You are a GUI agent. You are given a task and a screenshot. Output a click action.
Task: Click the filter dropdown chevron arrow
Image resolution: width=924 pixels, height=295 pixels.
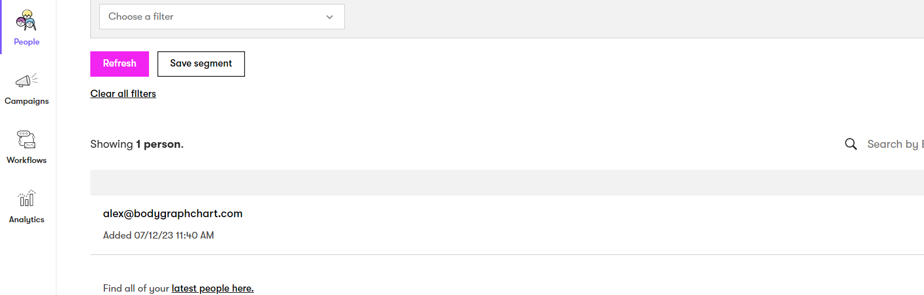(x=330, y=17)
